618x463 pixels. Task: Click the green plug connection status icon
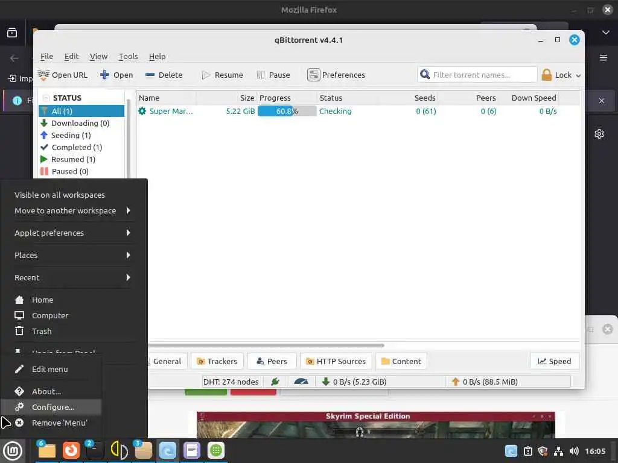click(275, 382)
